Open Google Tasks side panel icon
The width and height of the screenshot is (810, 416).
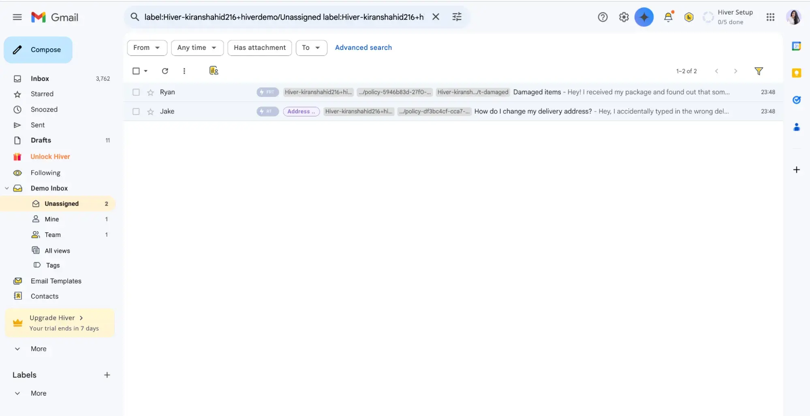coord(796,100)
